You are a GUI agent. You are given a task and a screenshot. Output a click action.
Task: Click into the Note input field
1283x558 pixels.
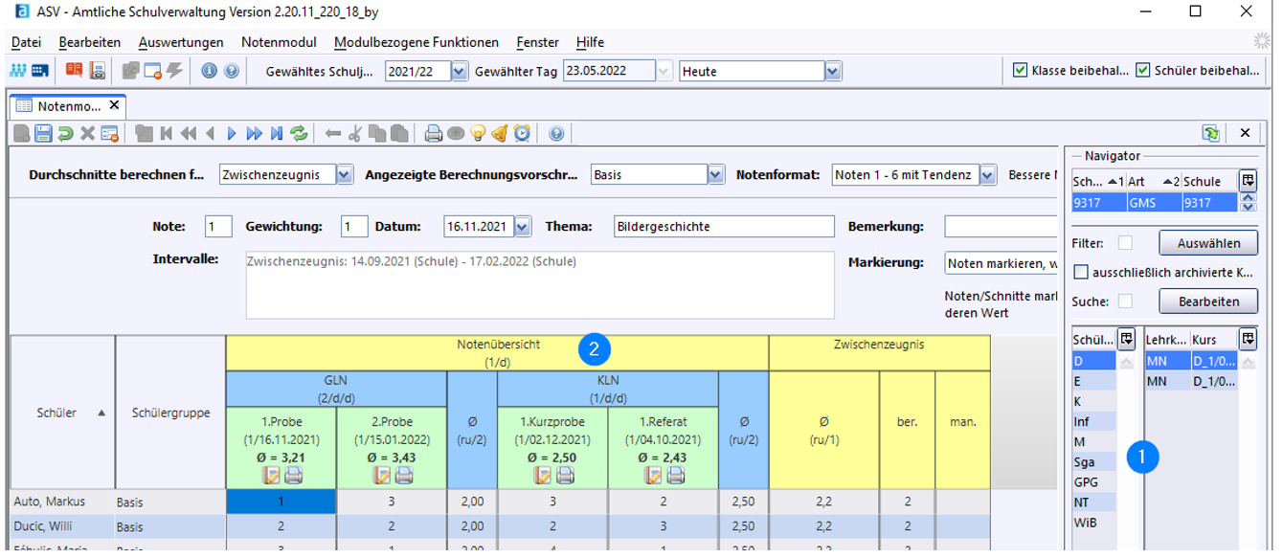click(x=218, y=227)
